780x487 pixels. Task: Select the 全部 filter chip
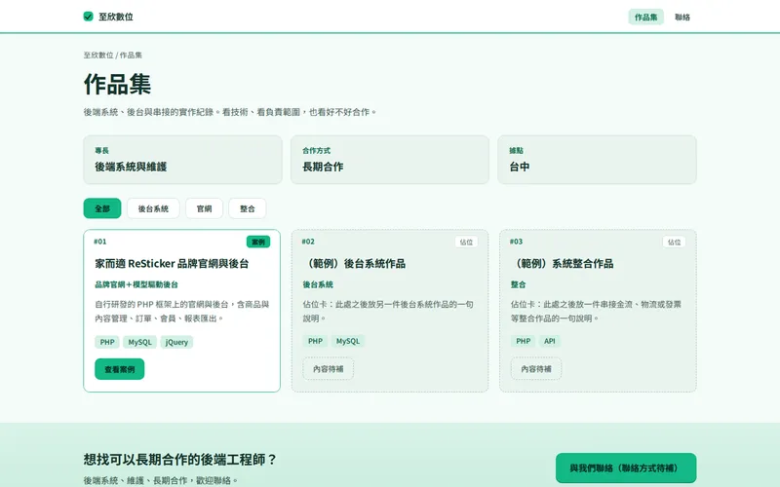coord(102,208)
